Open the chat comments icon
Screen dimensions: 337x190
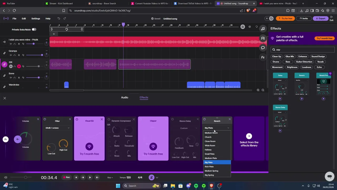pyautogui.click(x=263, y=48)
